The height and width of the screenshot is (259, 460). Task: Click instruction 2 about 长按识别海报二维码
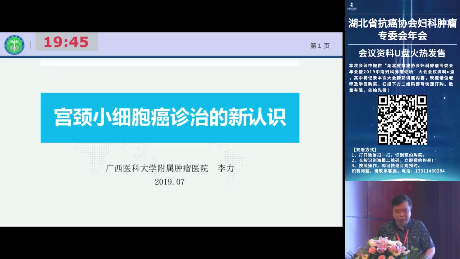tap(393, 160)
